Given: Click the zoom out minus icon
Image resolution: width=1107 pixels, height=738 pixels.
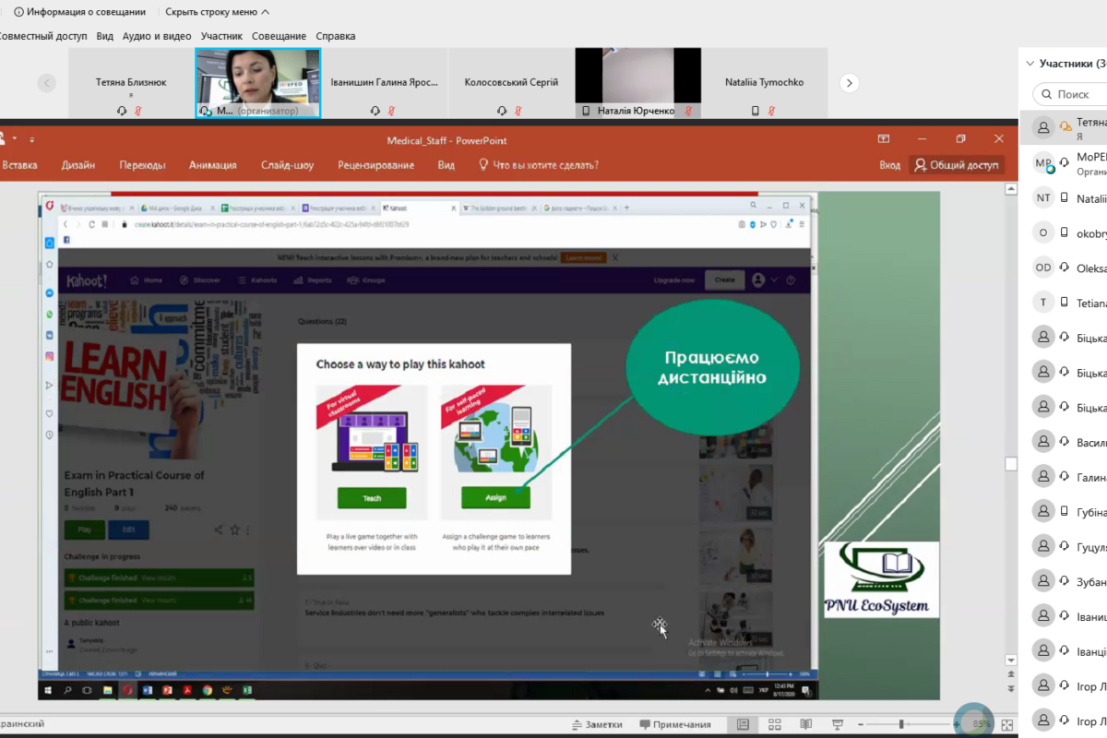Looking at the screenshot, I should click(x=860, y=724).
